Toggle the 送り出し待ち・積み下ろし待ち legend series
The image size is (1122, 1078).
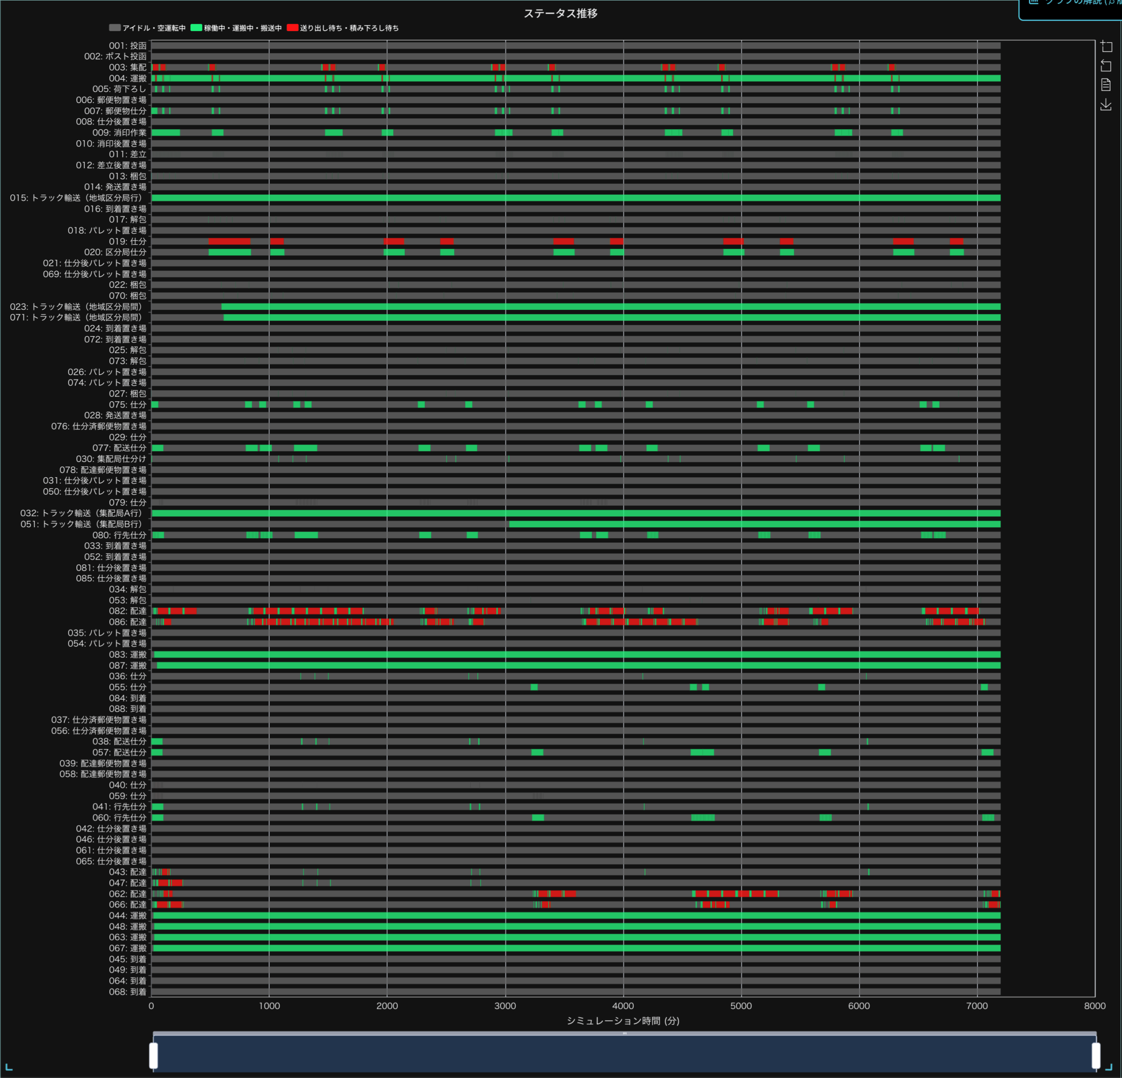click(349, 28)
